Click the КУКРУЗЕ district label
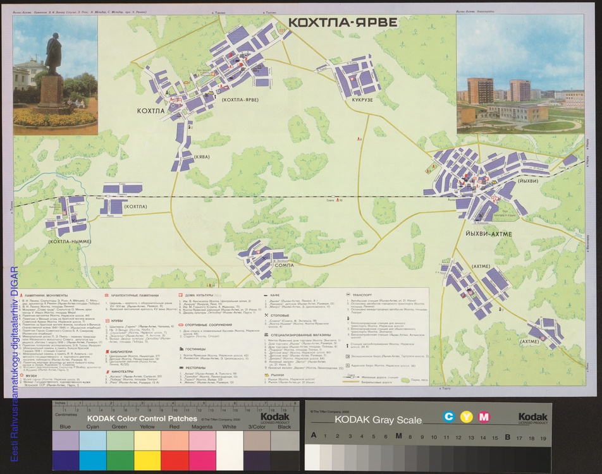The height and width of the screenshot is (474, 602). (362, 100)
